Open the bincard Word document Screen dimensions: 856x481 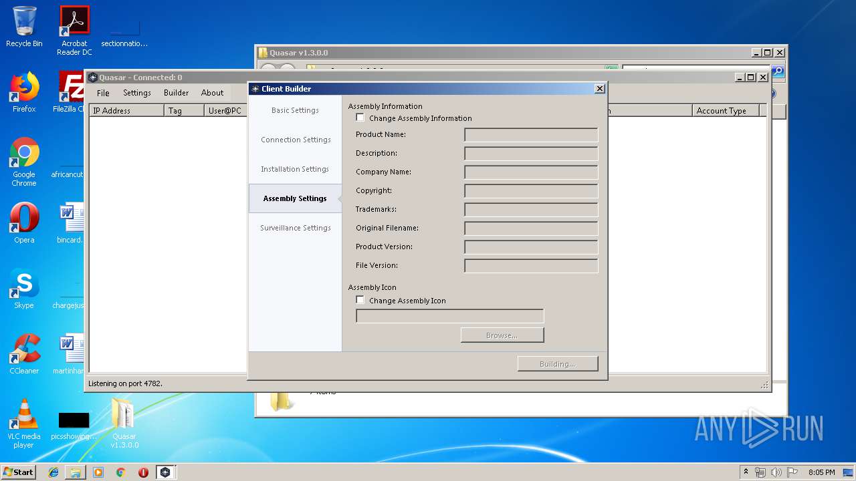click(x=71, y=223)
